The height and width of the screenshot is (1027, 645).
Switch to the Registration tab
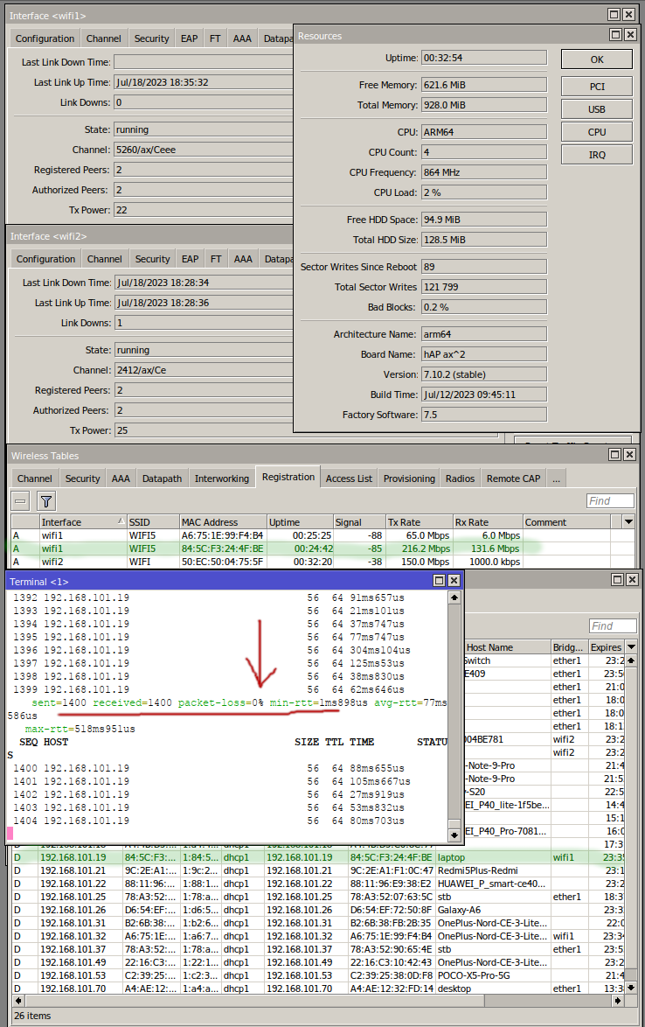click(x=288, y=478)
